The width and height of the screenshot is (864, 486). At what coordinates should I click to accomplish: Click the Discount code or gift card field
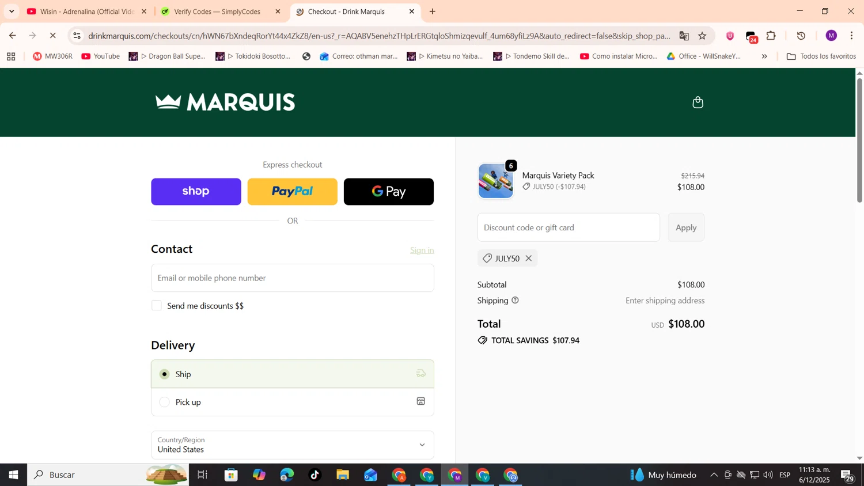click(569, 227)
